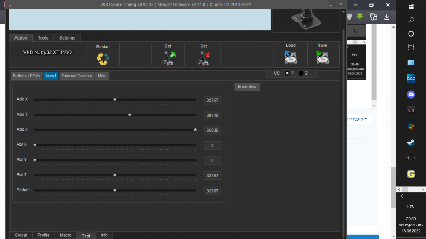Open the IL-2 taskbar icon
This screenshot has height=239, width=426.
tap(411, 111)
